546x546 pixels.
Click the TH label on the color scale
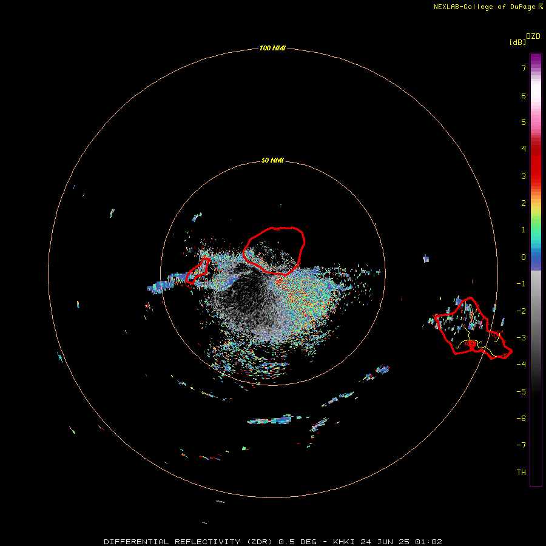pyautogui.click(x=521, y=472)
